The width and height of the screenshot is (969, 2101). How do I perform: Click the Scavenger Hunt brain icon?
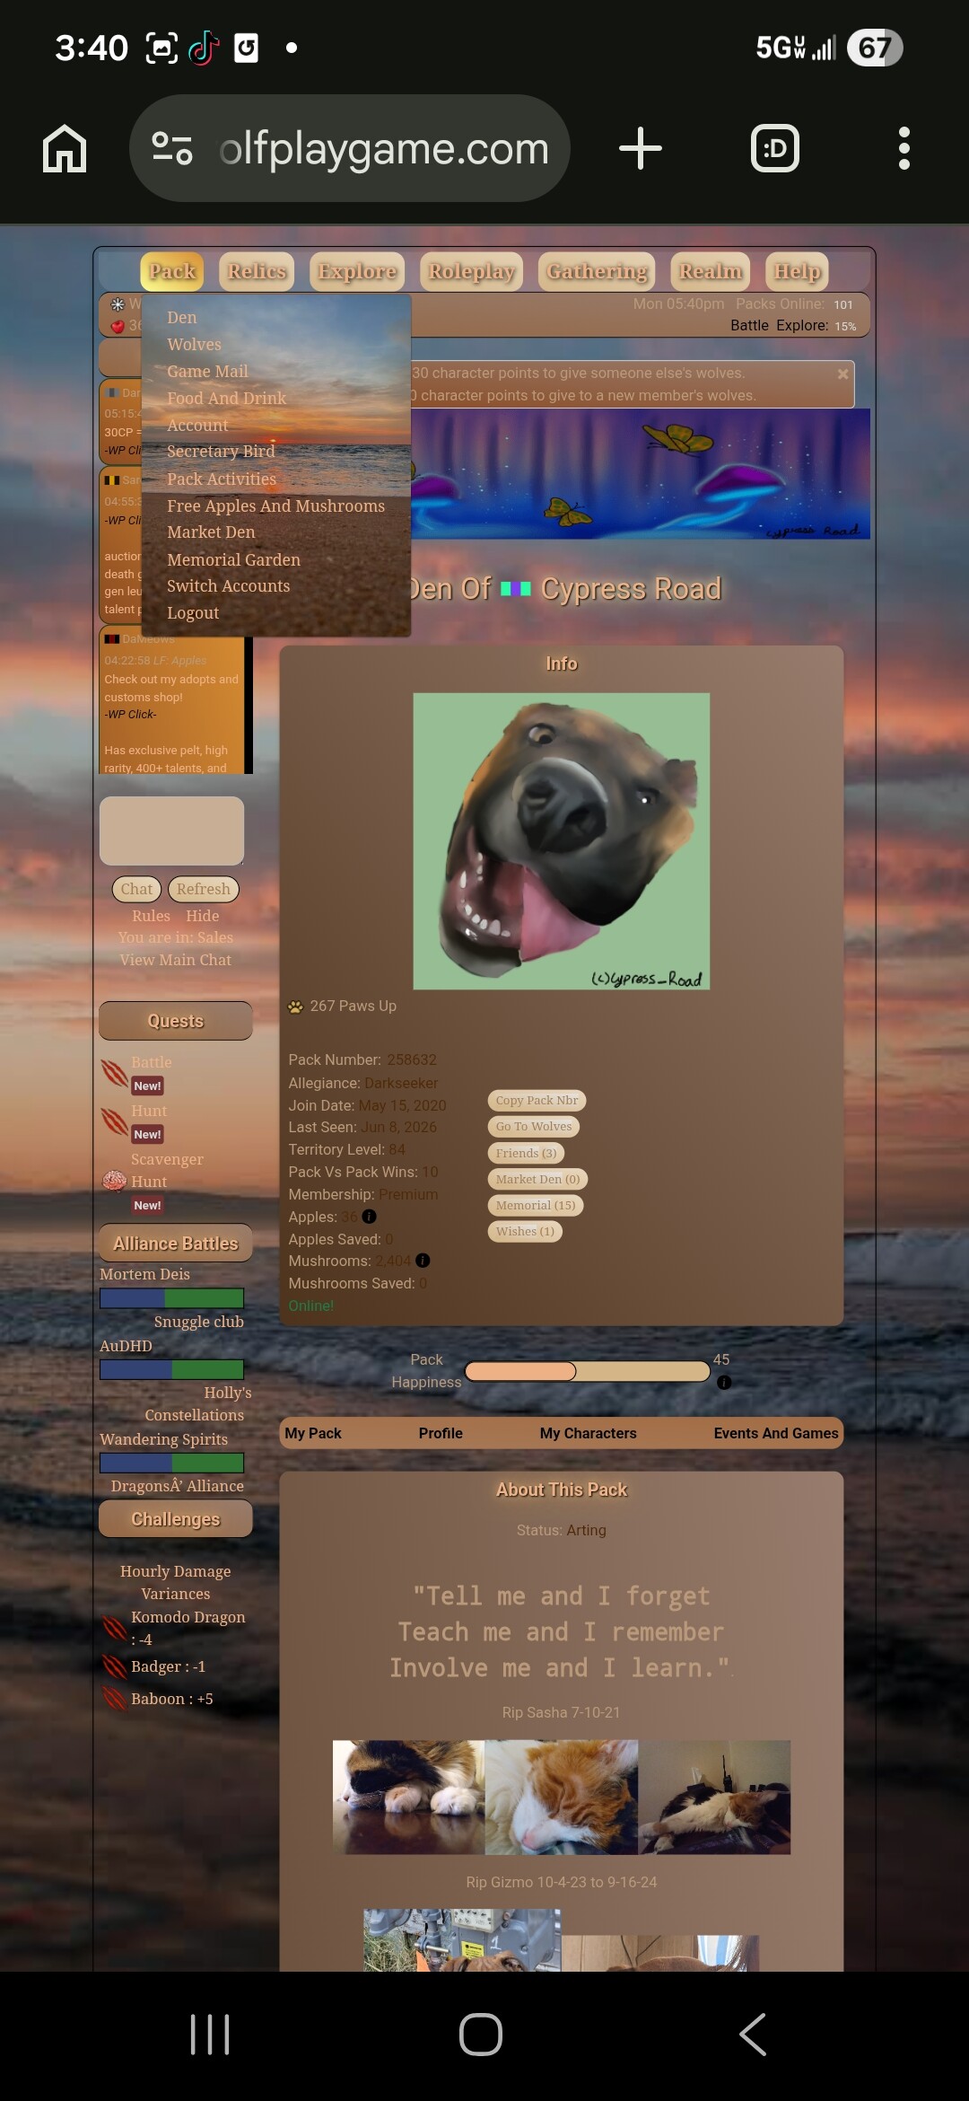pyautogui.click(x=114, y=1181)
